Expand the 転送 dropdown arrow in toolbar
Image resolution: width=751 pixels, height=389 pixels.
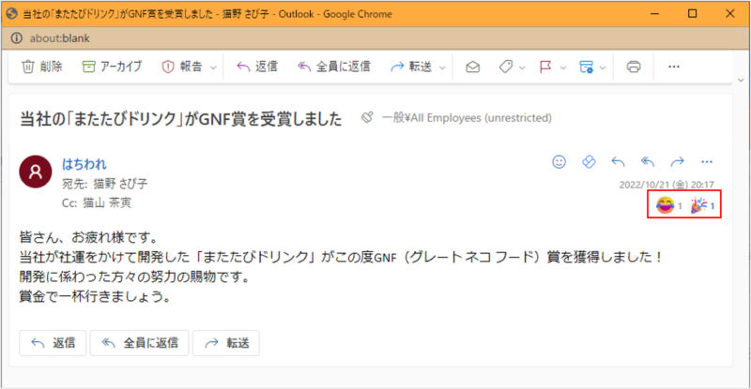[441, 67]
